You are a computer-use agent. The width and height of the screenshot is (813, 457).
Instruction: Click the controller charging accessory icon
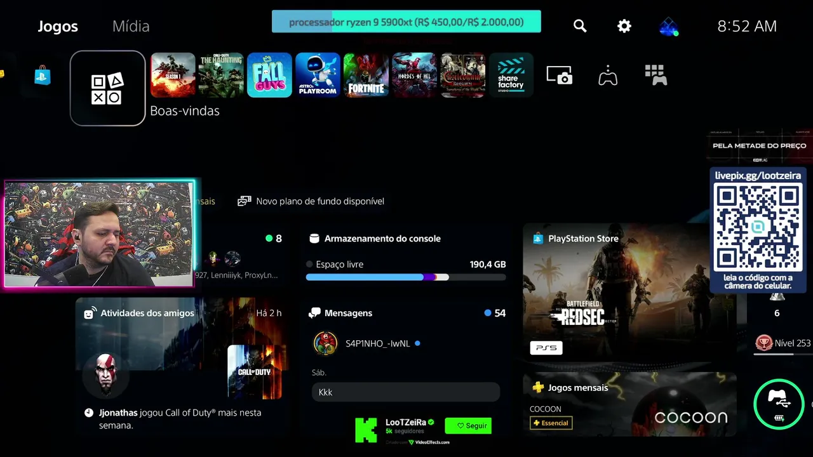(779, 404)
